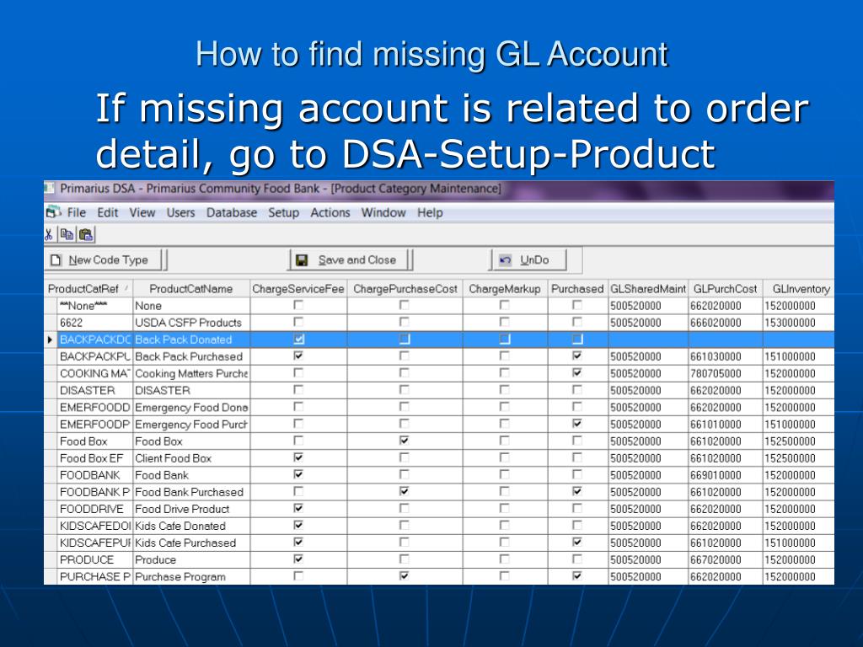Click the row selector arrow for BACKPACKDC row

click(x=50, y=340)
